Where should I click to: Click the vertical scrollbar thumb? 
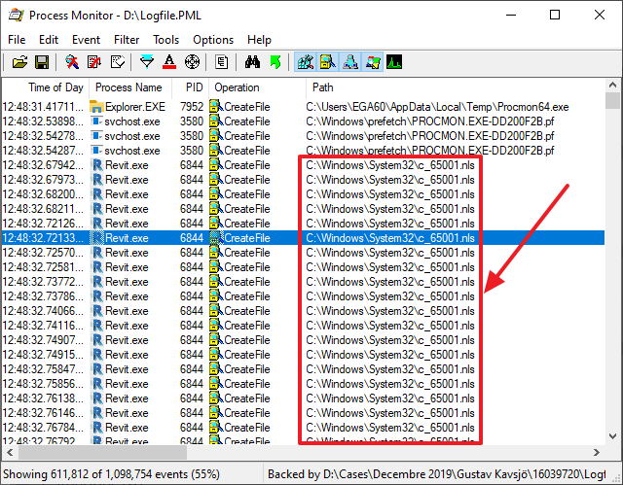[x=612, y=101]
